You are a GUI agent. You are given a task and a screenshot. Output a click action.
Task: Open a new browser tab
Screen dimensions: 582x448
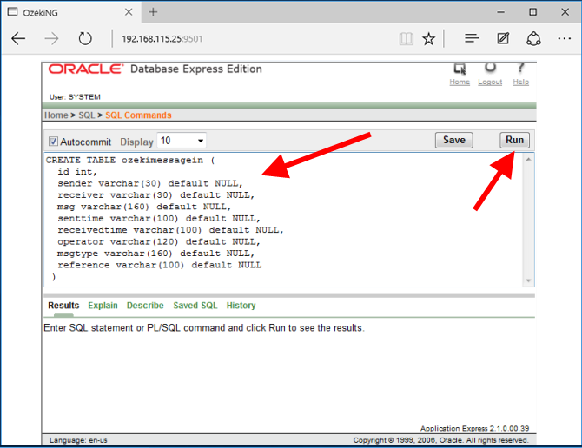153,12
